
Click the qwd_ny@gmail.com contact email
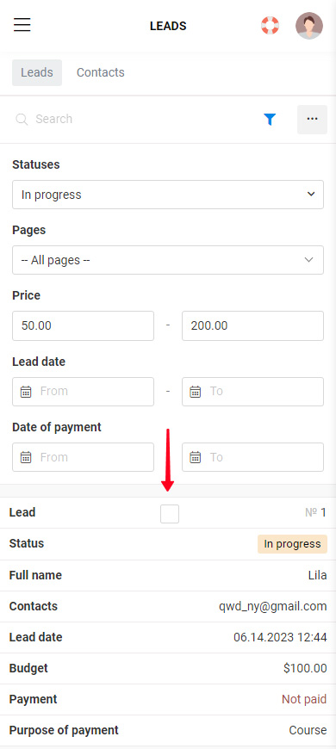(x=273, y=607)
